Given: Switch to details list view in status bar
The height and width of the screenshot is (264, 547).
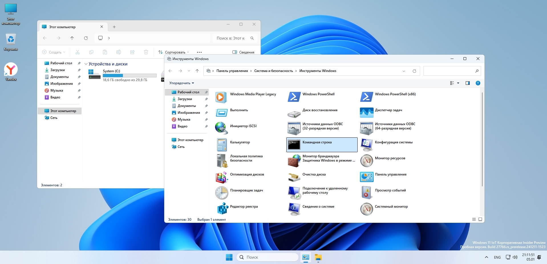Looking at the screenshot, I should (474, 219).
